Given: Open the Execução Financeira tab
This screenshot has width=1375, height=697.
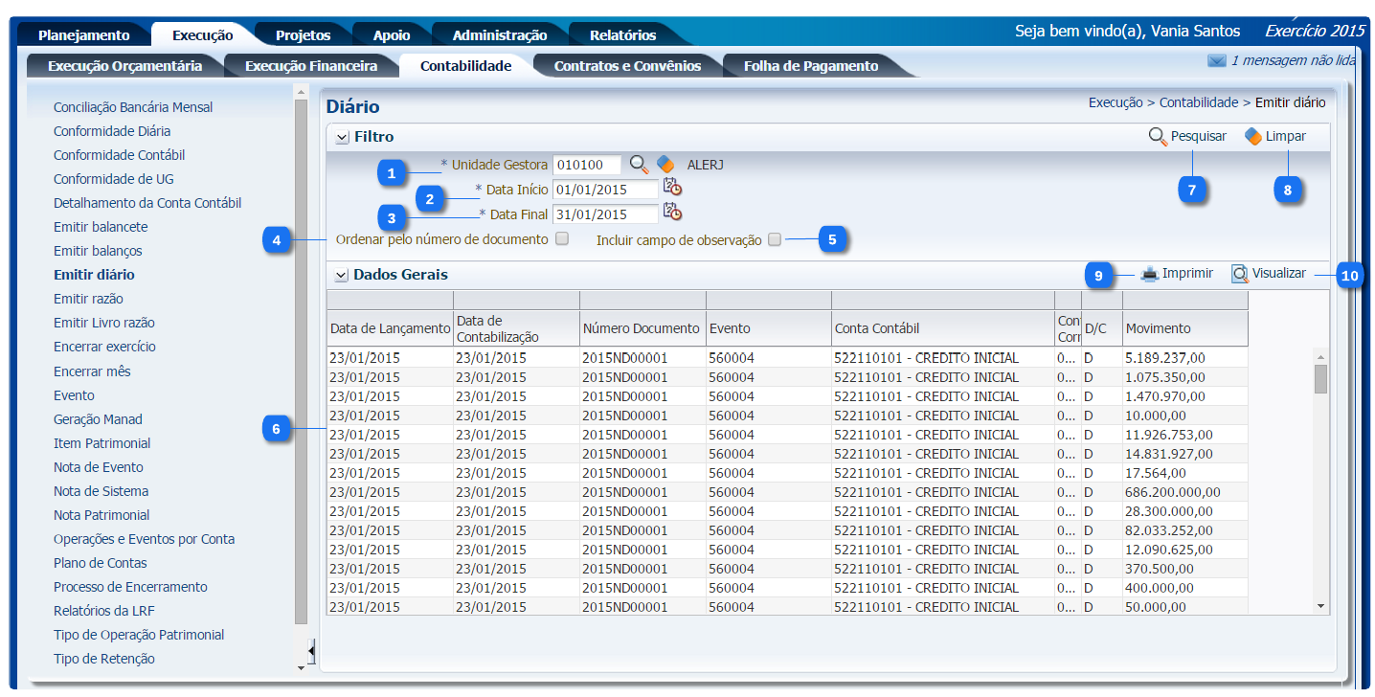Looking at the screenshot, I should pyautogui.click(x=310, y=66).
